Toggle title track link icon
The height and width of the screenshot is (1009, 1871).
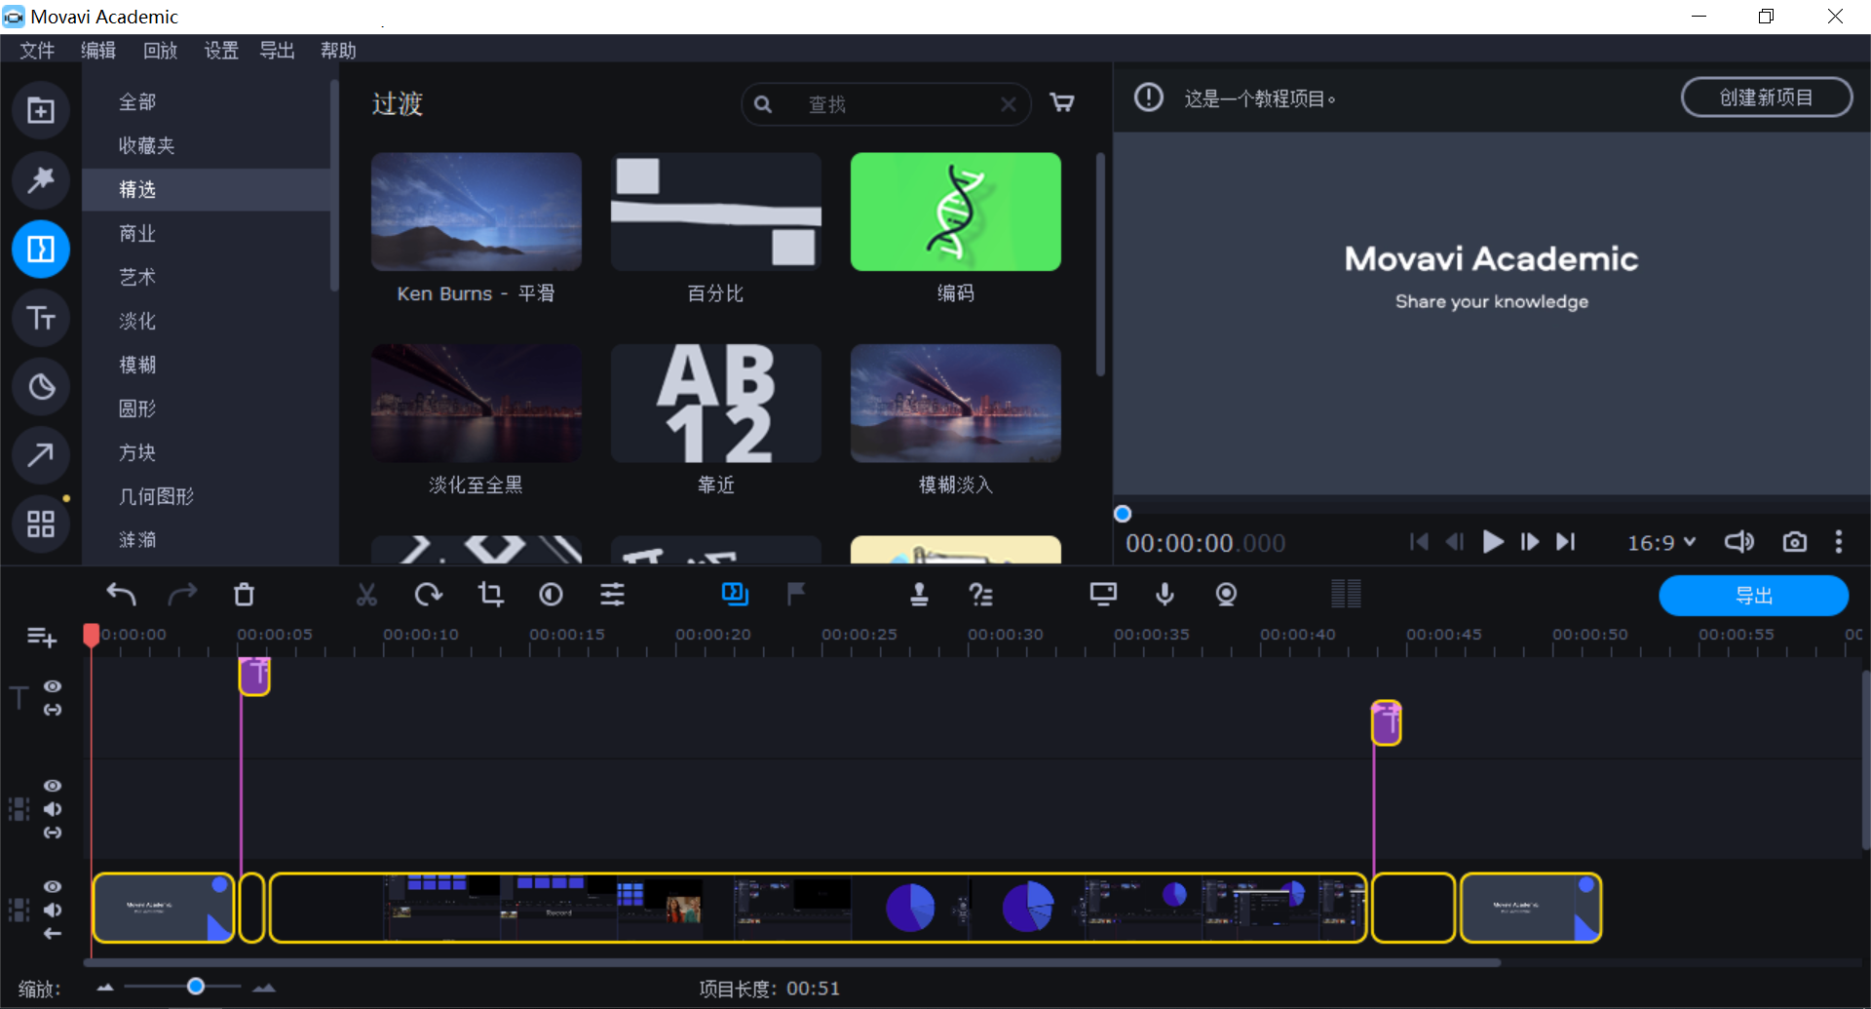(53, 710)
